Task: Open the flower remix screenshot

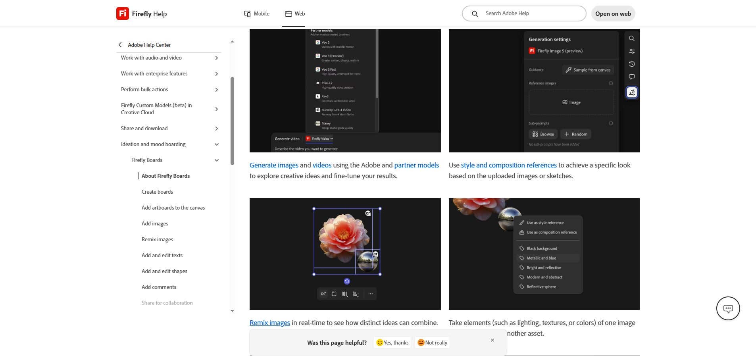Action: (x=345, y=254)
